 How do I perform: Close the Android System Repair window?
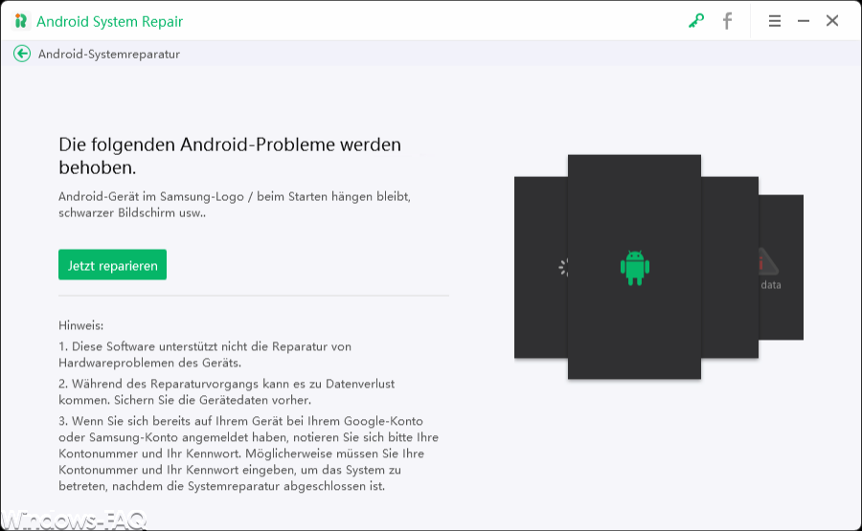[832, 21]
